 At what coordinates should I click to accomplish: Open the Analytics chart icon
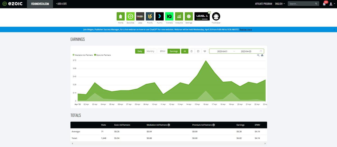[x=179, y=16]
